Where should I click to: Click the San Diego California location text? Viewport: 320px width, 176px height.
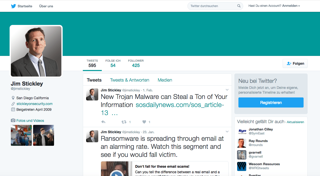[x=33, y=98]
